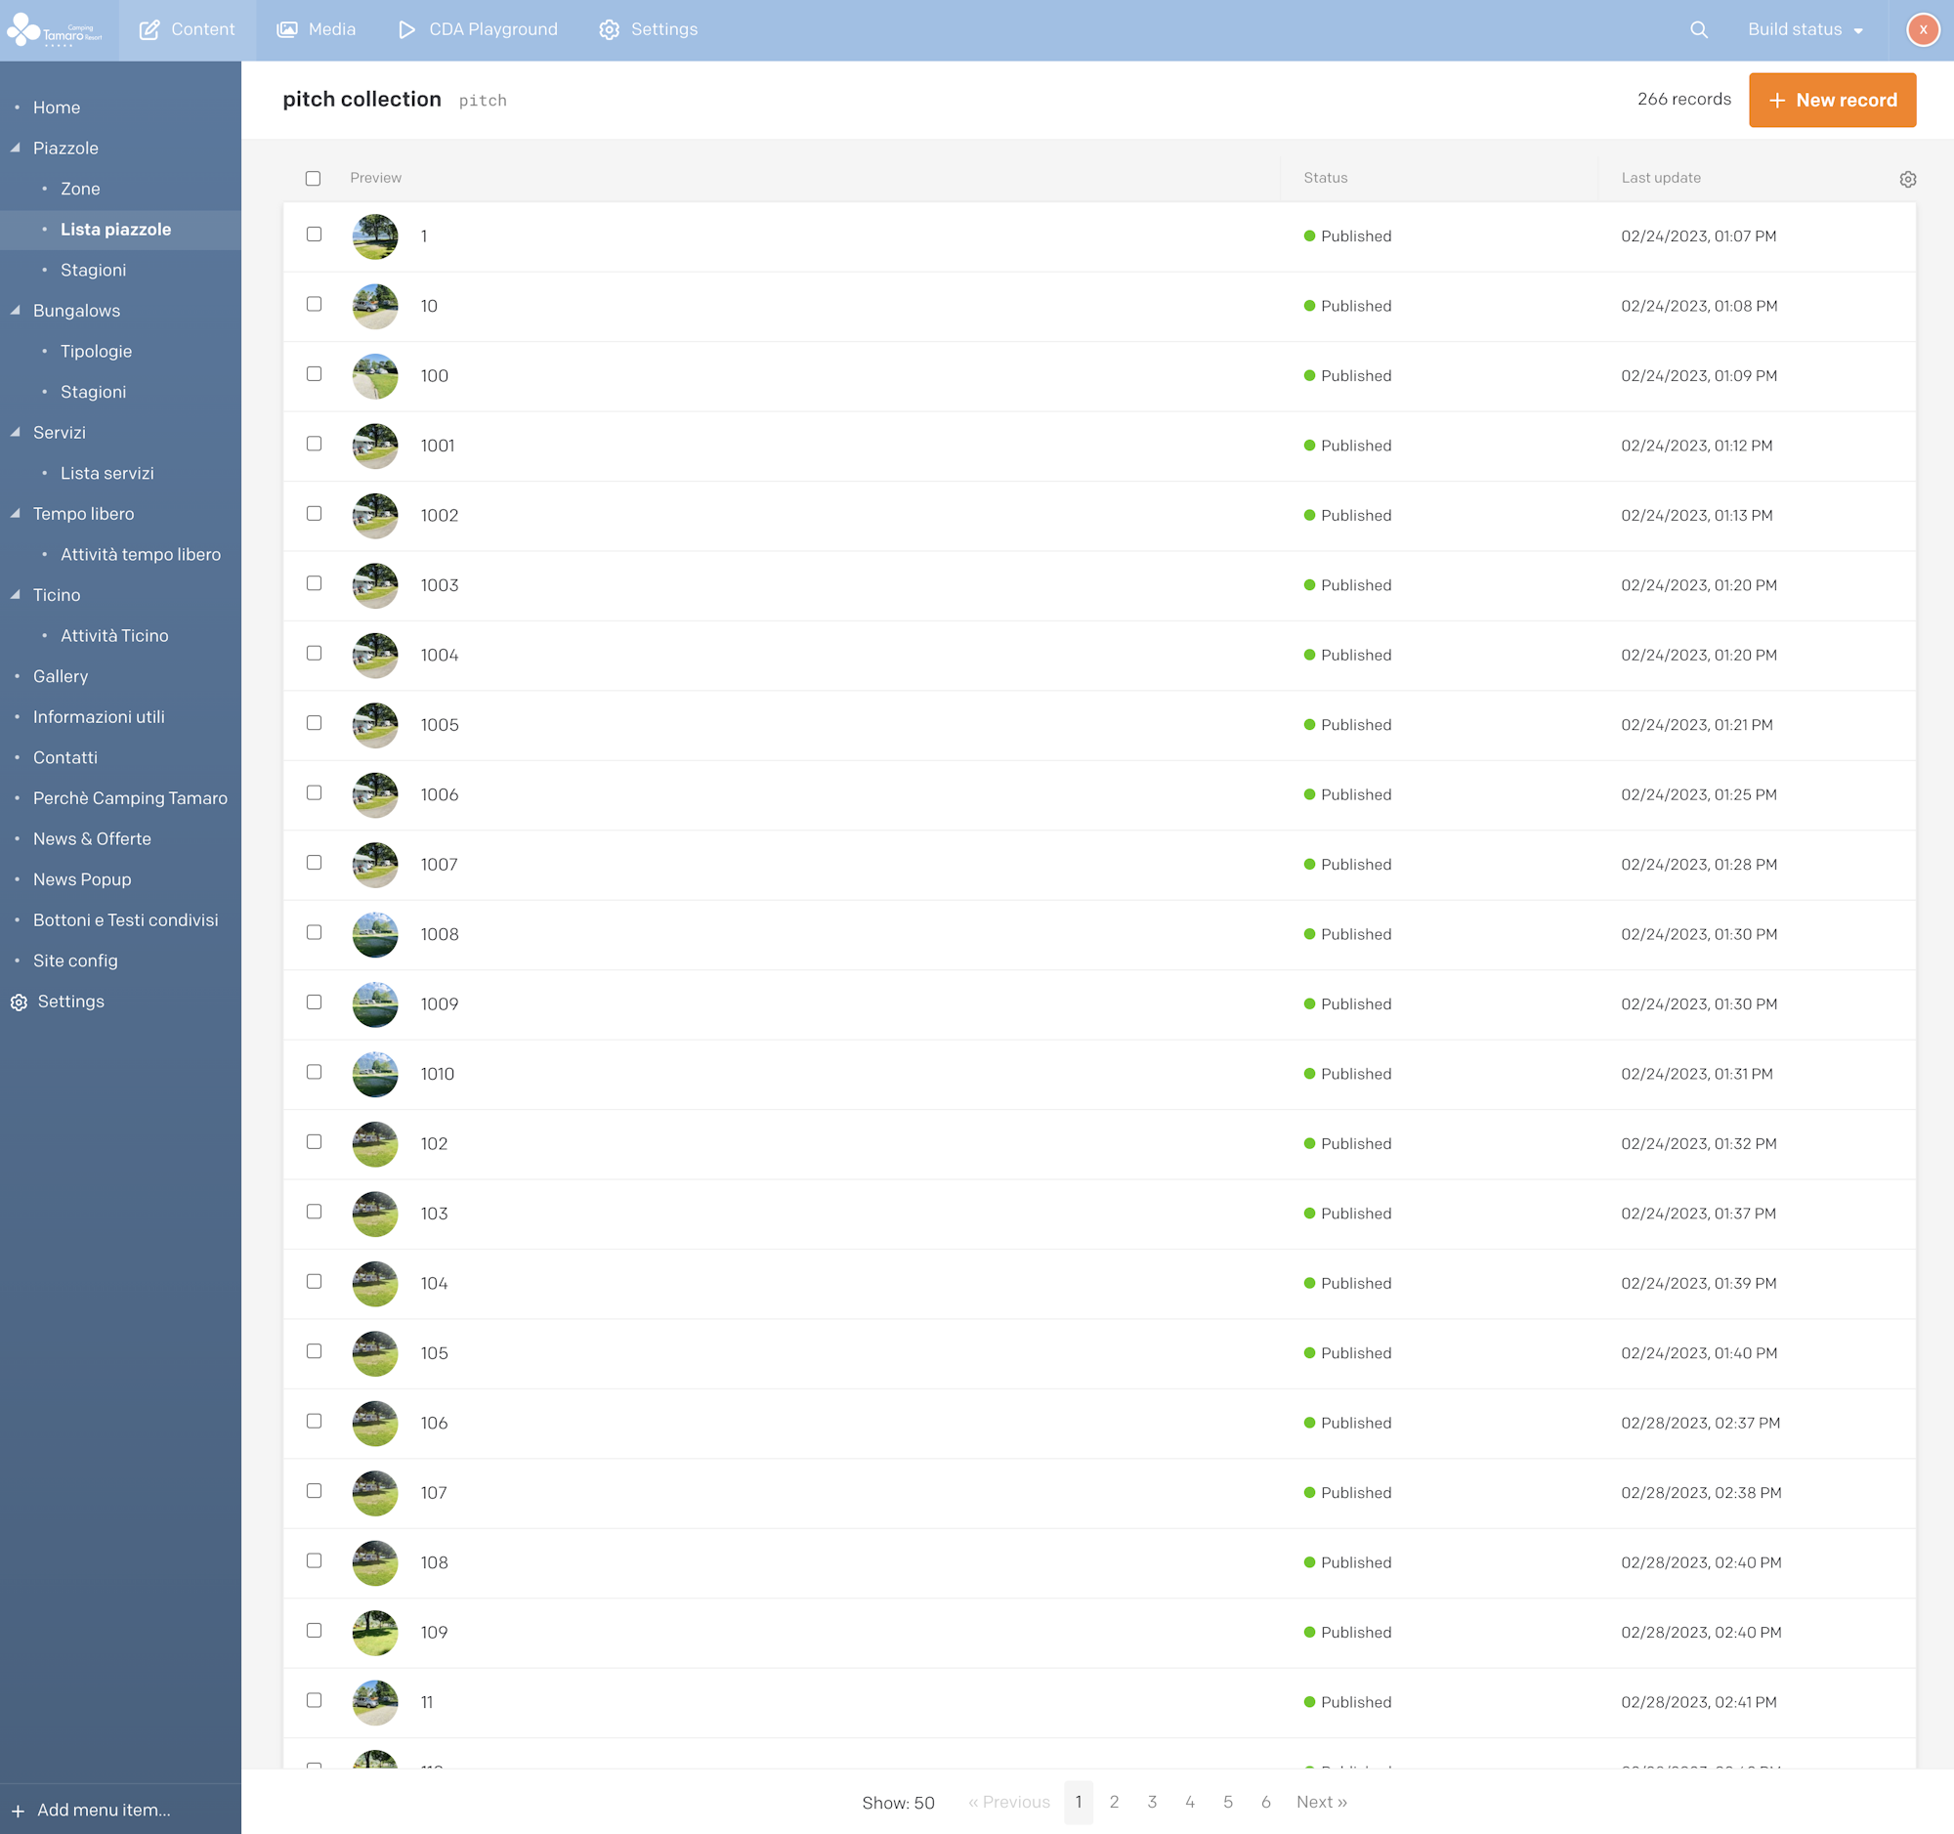Open the CDA Playground tab
The height and width of the screenshot is (1834, 1954).
pos(478,29)
